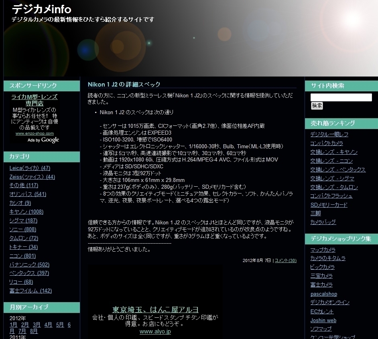378x339 pixels.
Task: Open 交換レンズ - ニコン ranking
Action: click(x=331, y=161)
